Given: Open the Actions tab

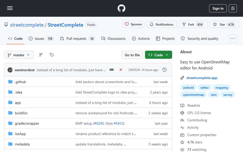Looking at the screenshot, I should pyautogui.click(x=141, y=39).
